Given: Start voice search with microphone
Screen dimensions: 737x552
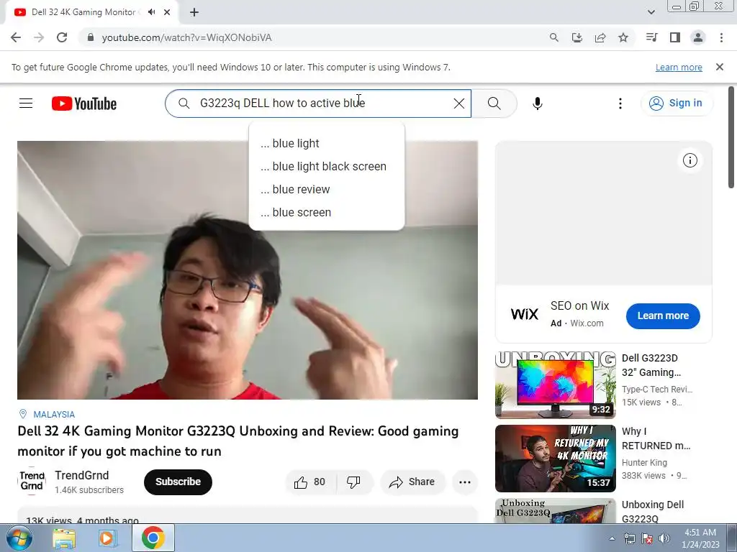Looking at the screenshot, I should (538, 103).
